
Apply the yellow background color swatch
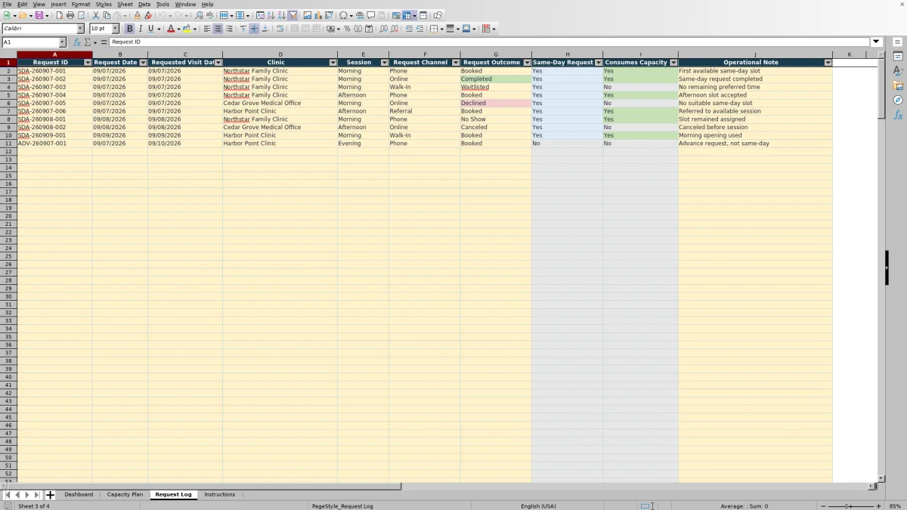[186, 29]
